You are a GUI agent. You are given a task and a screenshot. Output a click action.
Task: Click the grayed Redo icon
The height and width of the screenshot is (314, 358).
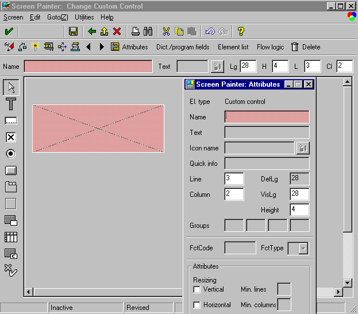click(x=223, y=31)
